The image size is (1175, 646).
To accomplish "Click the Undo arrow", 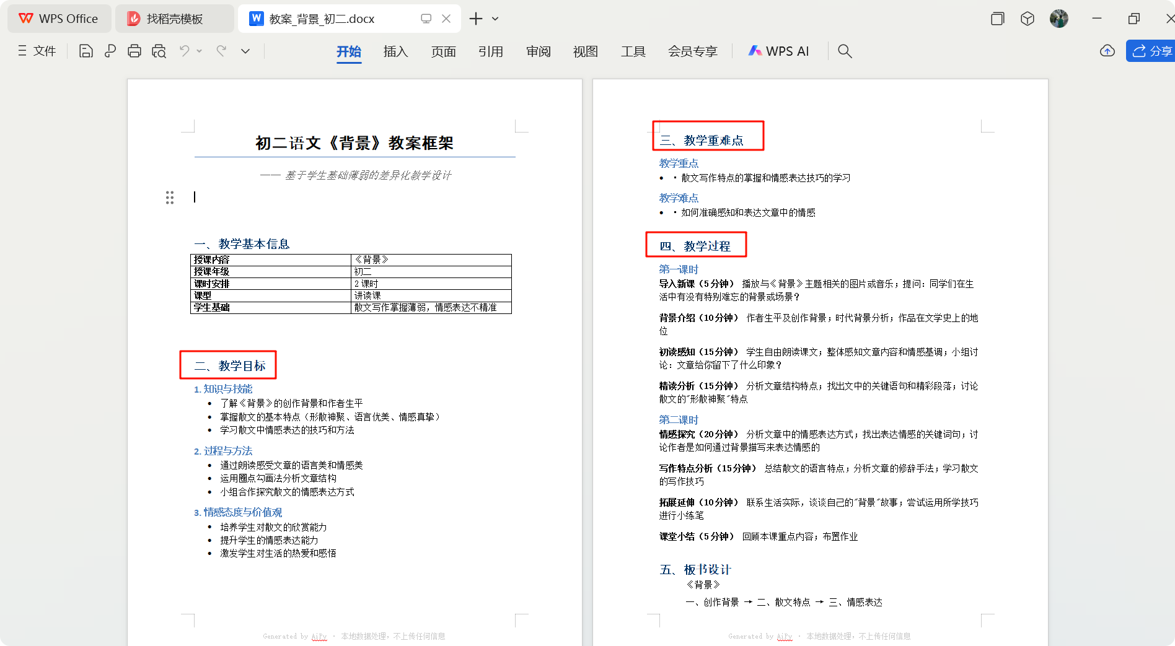I will pyautogui.click(x=185, y=51).
